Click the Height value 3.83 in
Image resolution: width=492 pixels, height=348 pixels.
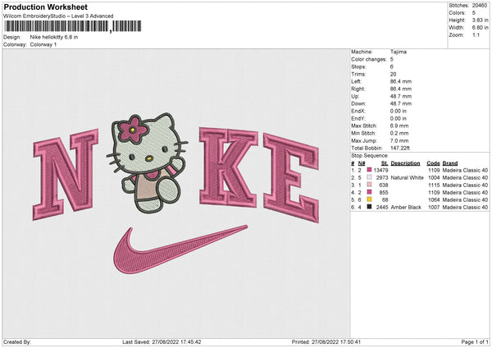point(480,20)
